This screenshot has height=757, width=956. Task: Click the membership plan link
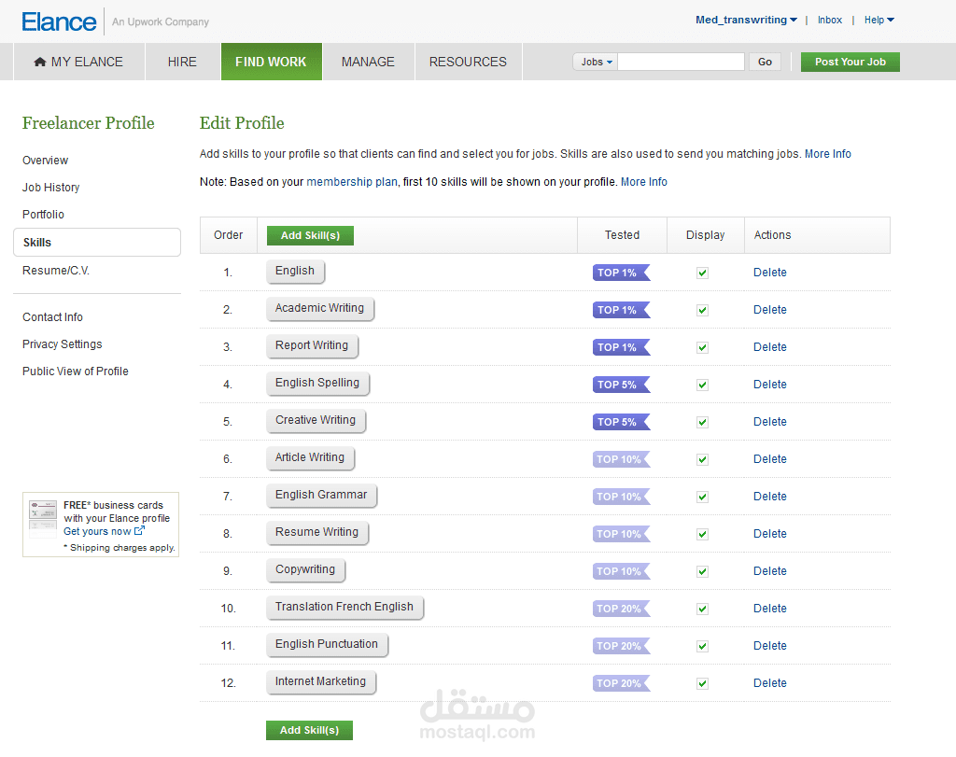(352, 182)
